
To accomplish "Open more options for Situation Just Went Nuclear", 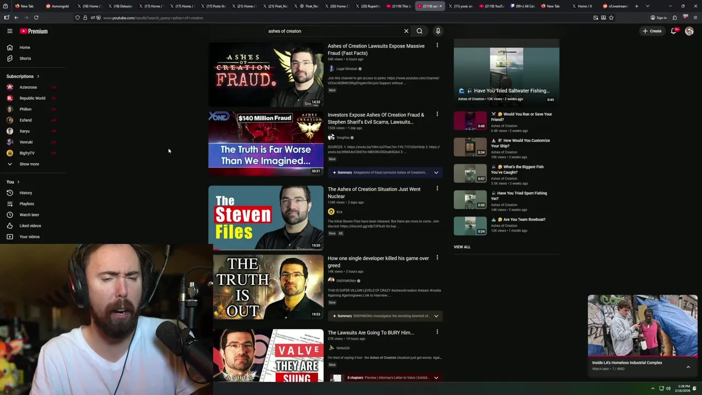I will click(x=437, y=188).
